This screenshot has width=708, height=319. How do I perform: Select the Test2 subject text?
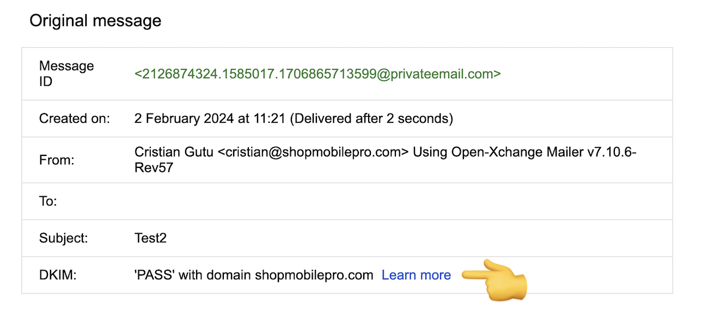(x=150, y=238)
